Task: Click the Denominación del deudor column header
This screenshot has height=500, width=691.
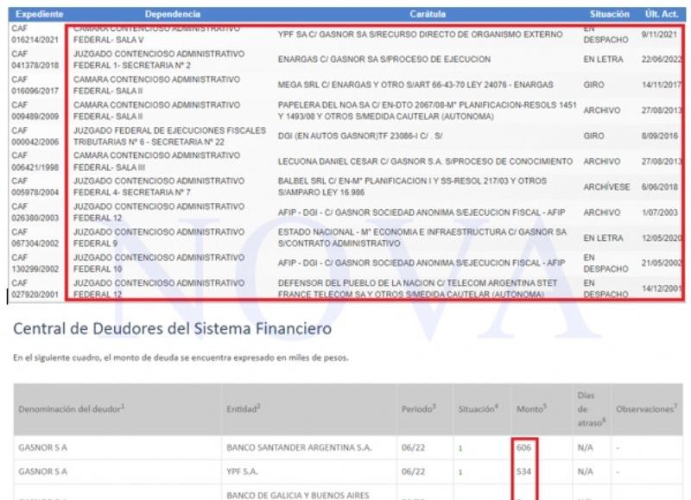Action: pos(72,408)
